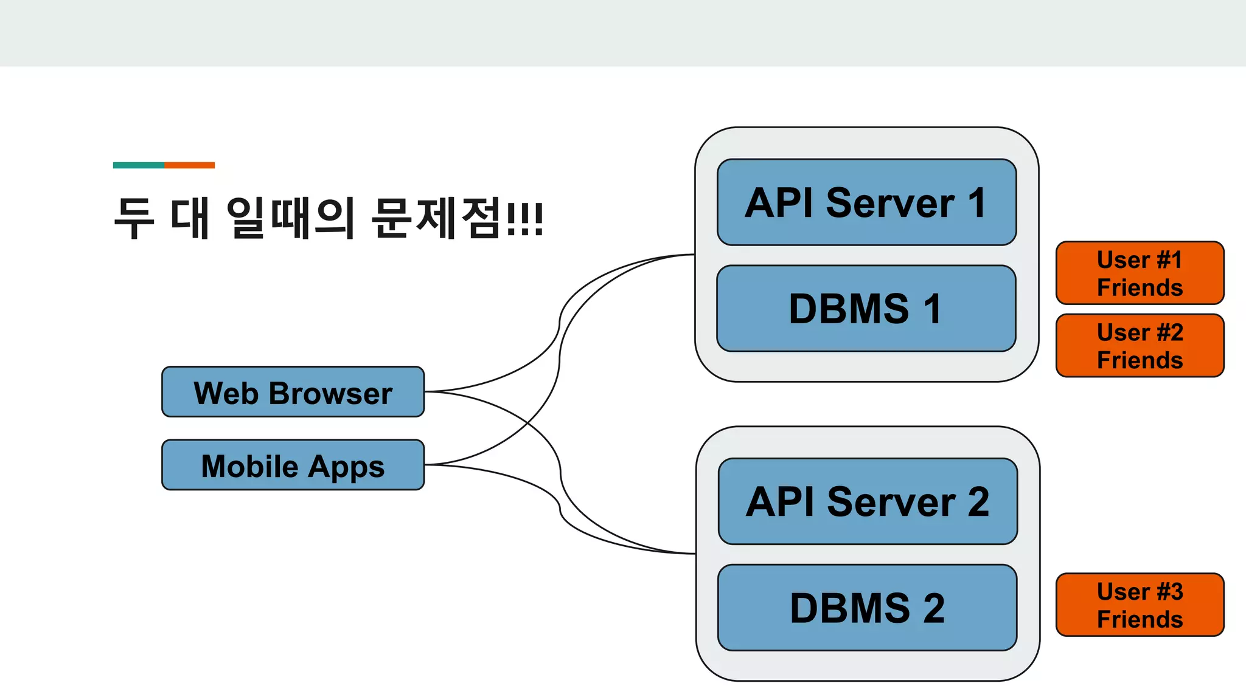Viewport: 1246px width, 700px height.
Task: Select the DBMS 1 block
Action: click(866, 308)
